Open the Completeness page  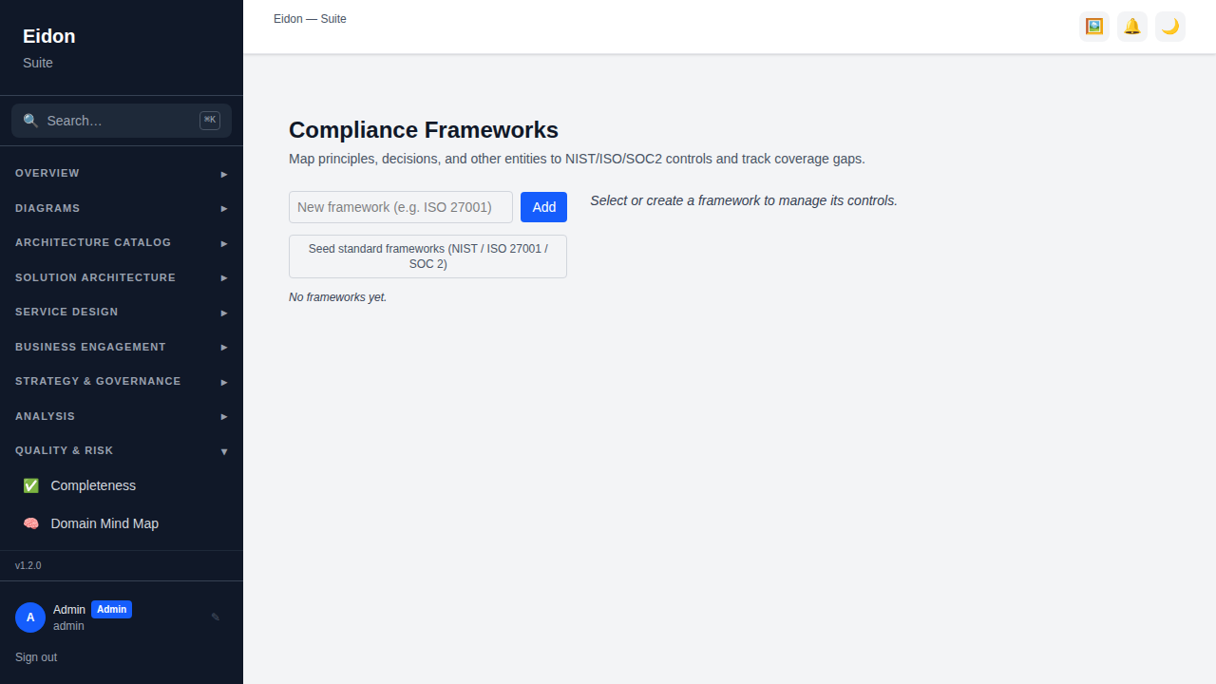coord(122,485)
